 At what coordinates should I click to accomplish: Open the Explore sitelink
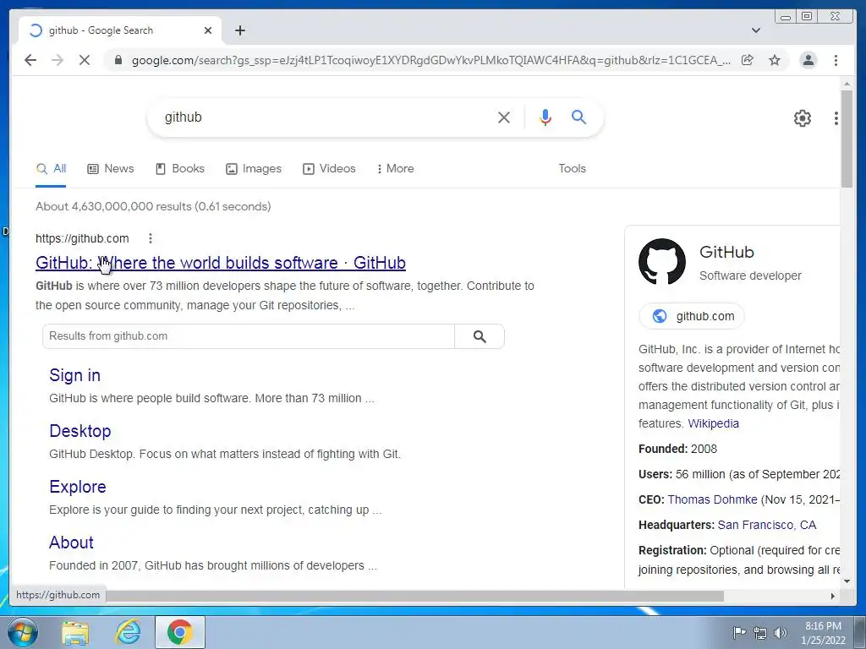tap(77, 487)
